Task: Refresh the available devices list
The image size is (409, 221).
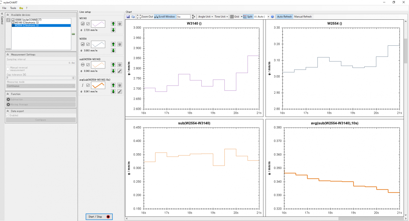Action: point(8,20)
